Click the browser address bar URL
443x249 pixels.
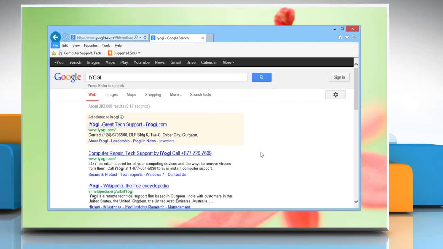105,37
